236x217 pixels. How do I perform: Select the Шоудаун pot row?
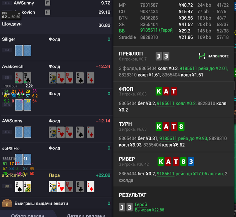tap(56, 25)
